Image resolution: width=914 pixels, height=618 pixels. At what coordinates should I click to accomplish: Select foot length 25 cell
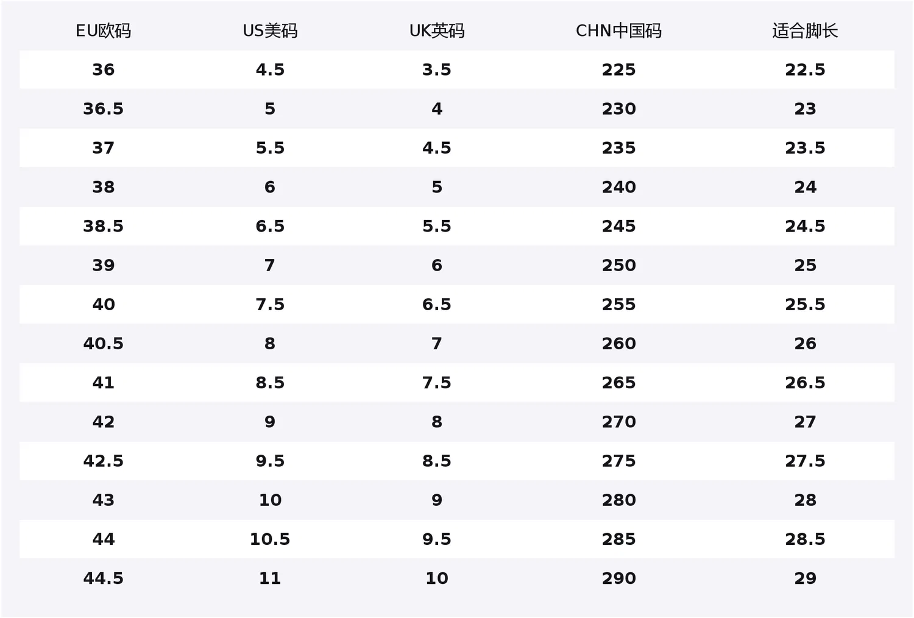tap(805, 265)
